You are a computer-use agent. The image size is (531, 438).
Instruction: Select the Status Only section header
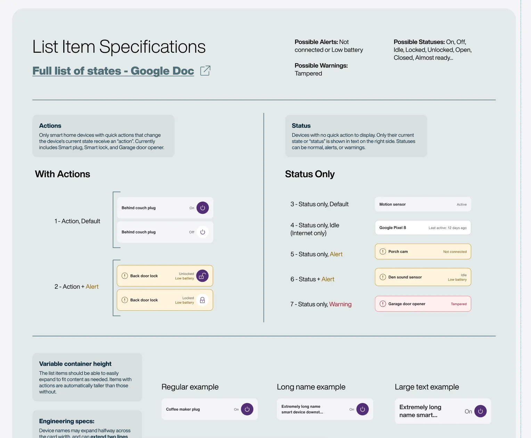(310, 174)
